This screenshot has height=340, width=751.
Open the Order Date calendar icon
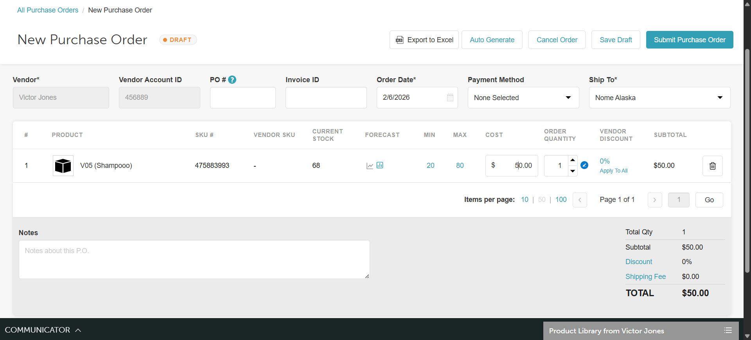pyautogui.click(x=450, y=97)
